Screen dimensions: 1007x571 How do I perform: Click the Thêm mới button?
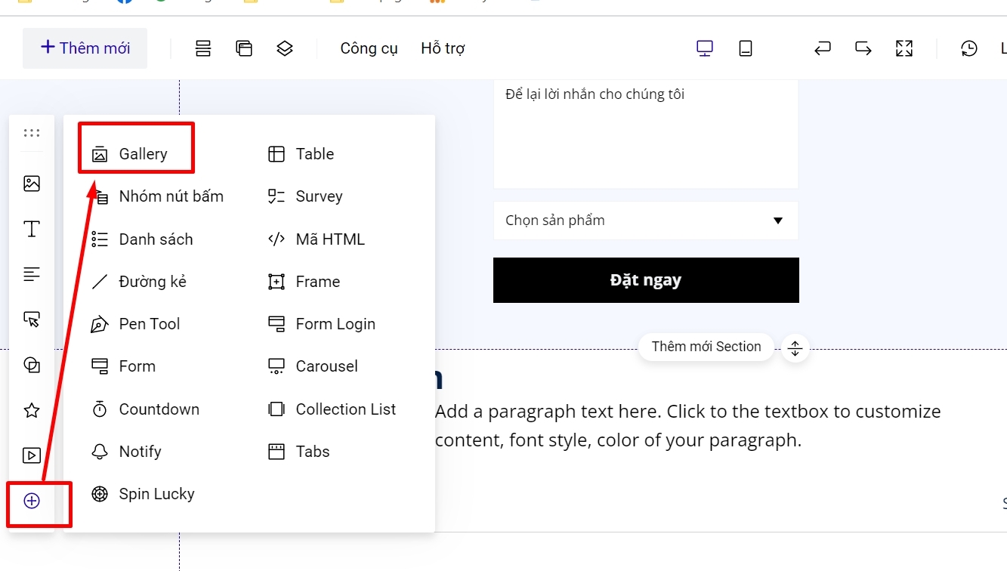click(x=85, y=48)
